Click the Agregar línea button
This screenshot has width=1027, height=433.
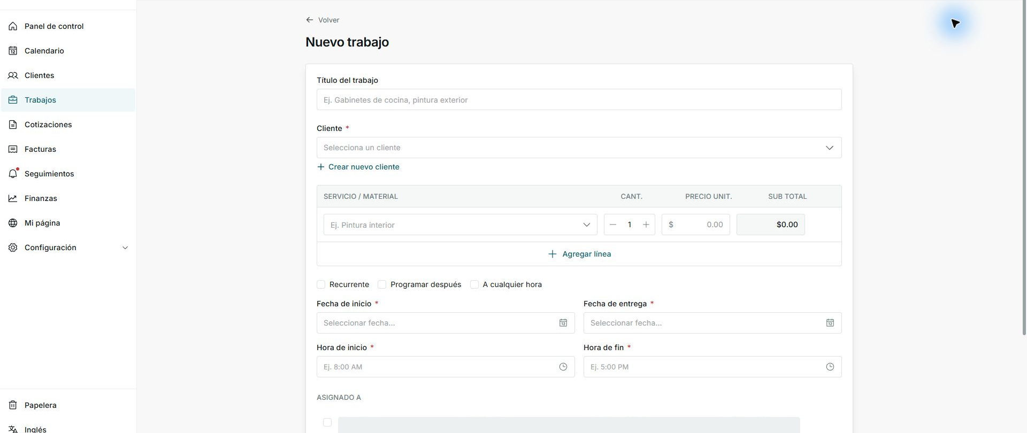click(579, 254)
